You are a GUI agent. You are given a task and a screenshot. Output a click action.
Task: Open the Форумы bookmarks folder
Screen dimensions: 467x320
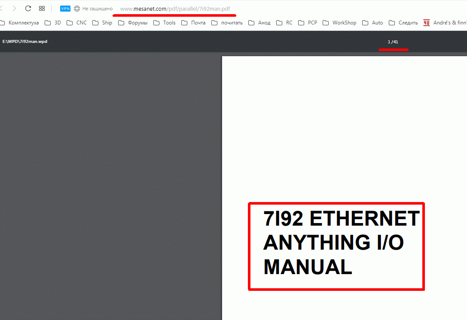coord(133,23)
